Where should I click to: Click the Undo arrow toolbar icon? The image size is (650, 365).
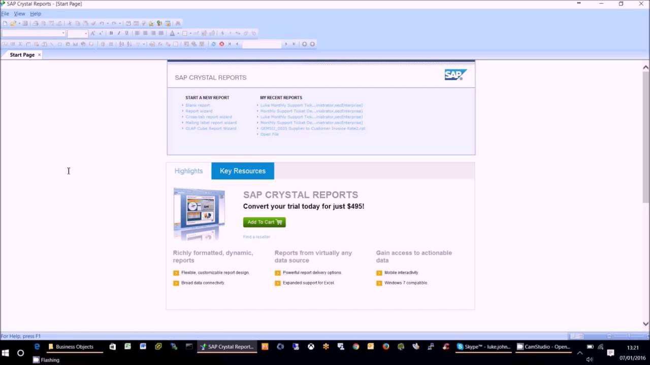coord(102,23)
